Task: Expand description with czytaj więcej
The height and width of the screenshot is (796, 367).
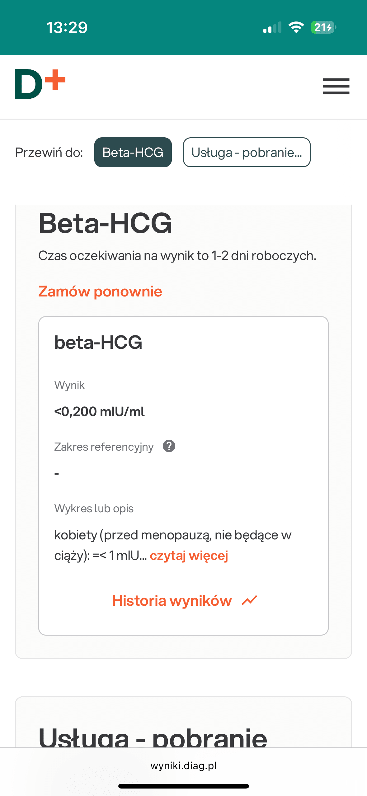Action: click(189, 555)
